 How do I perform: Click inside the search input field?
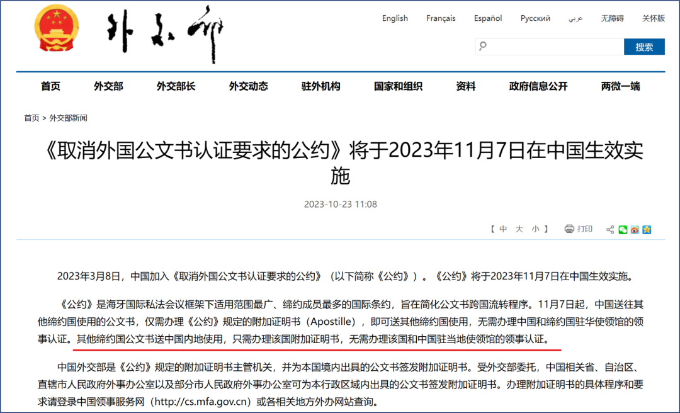(x=548, y=46)
